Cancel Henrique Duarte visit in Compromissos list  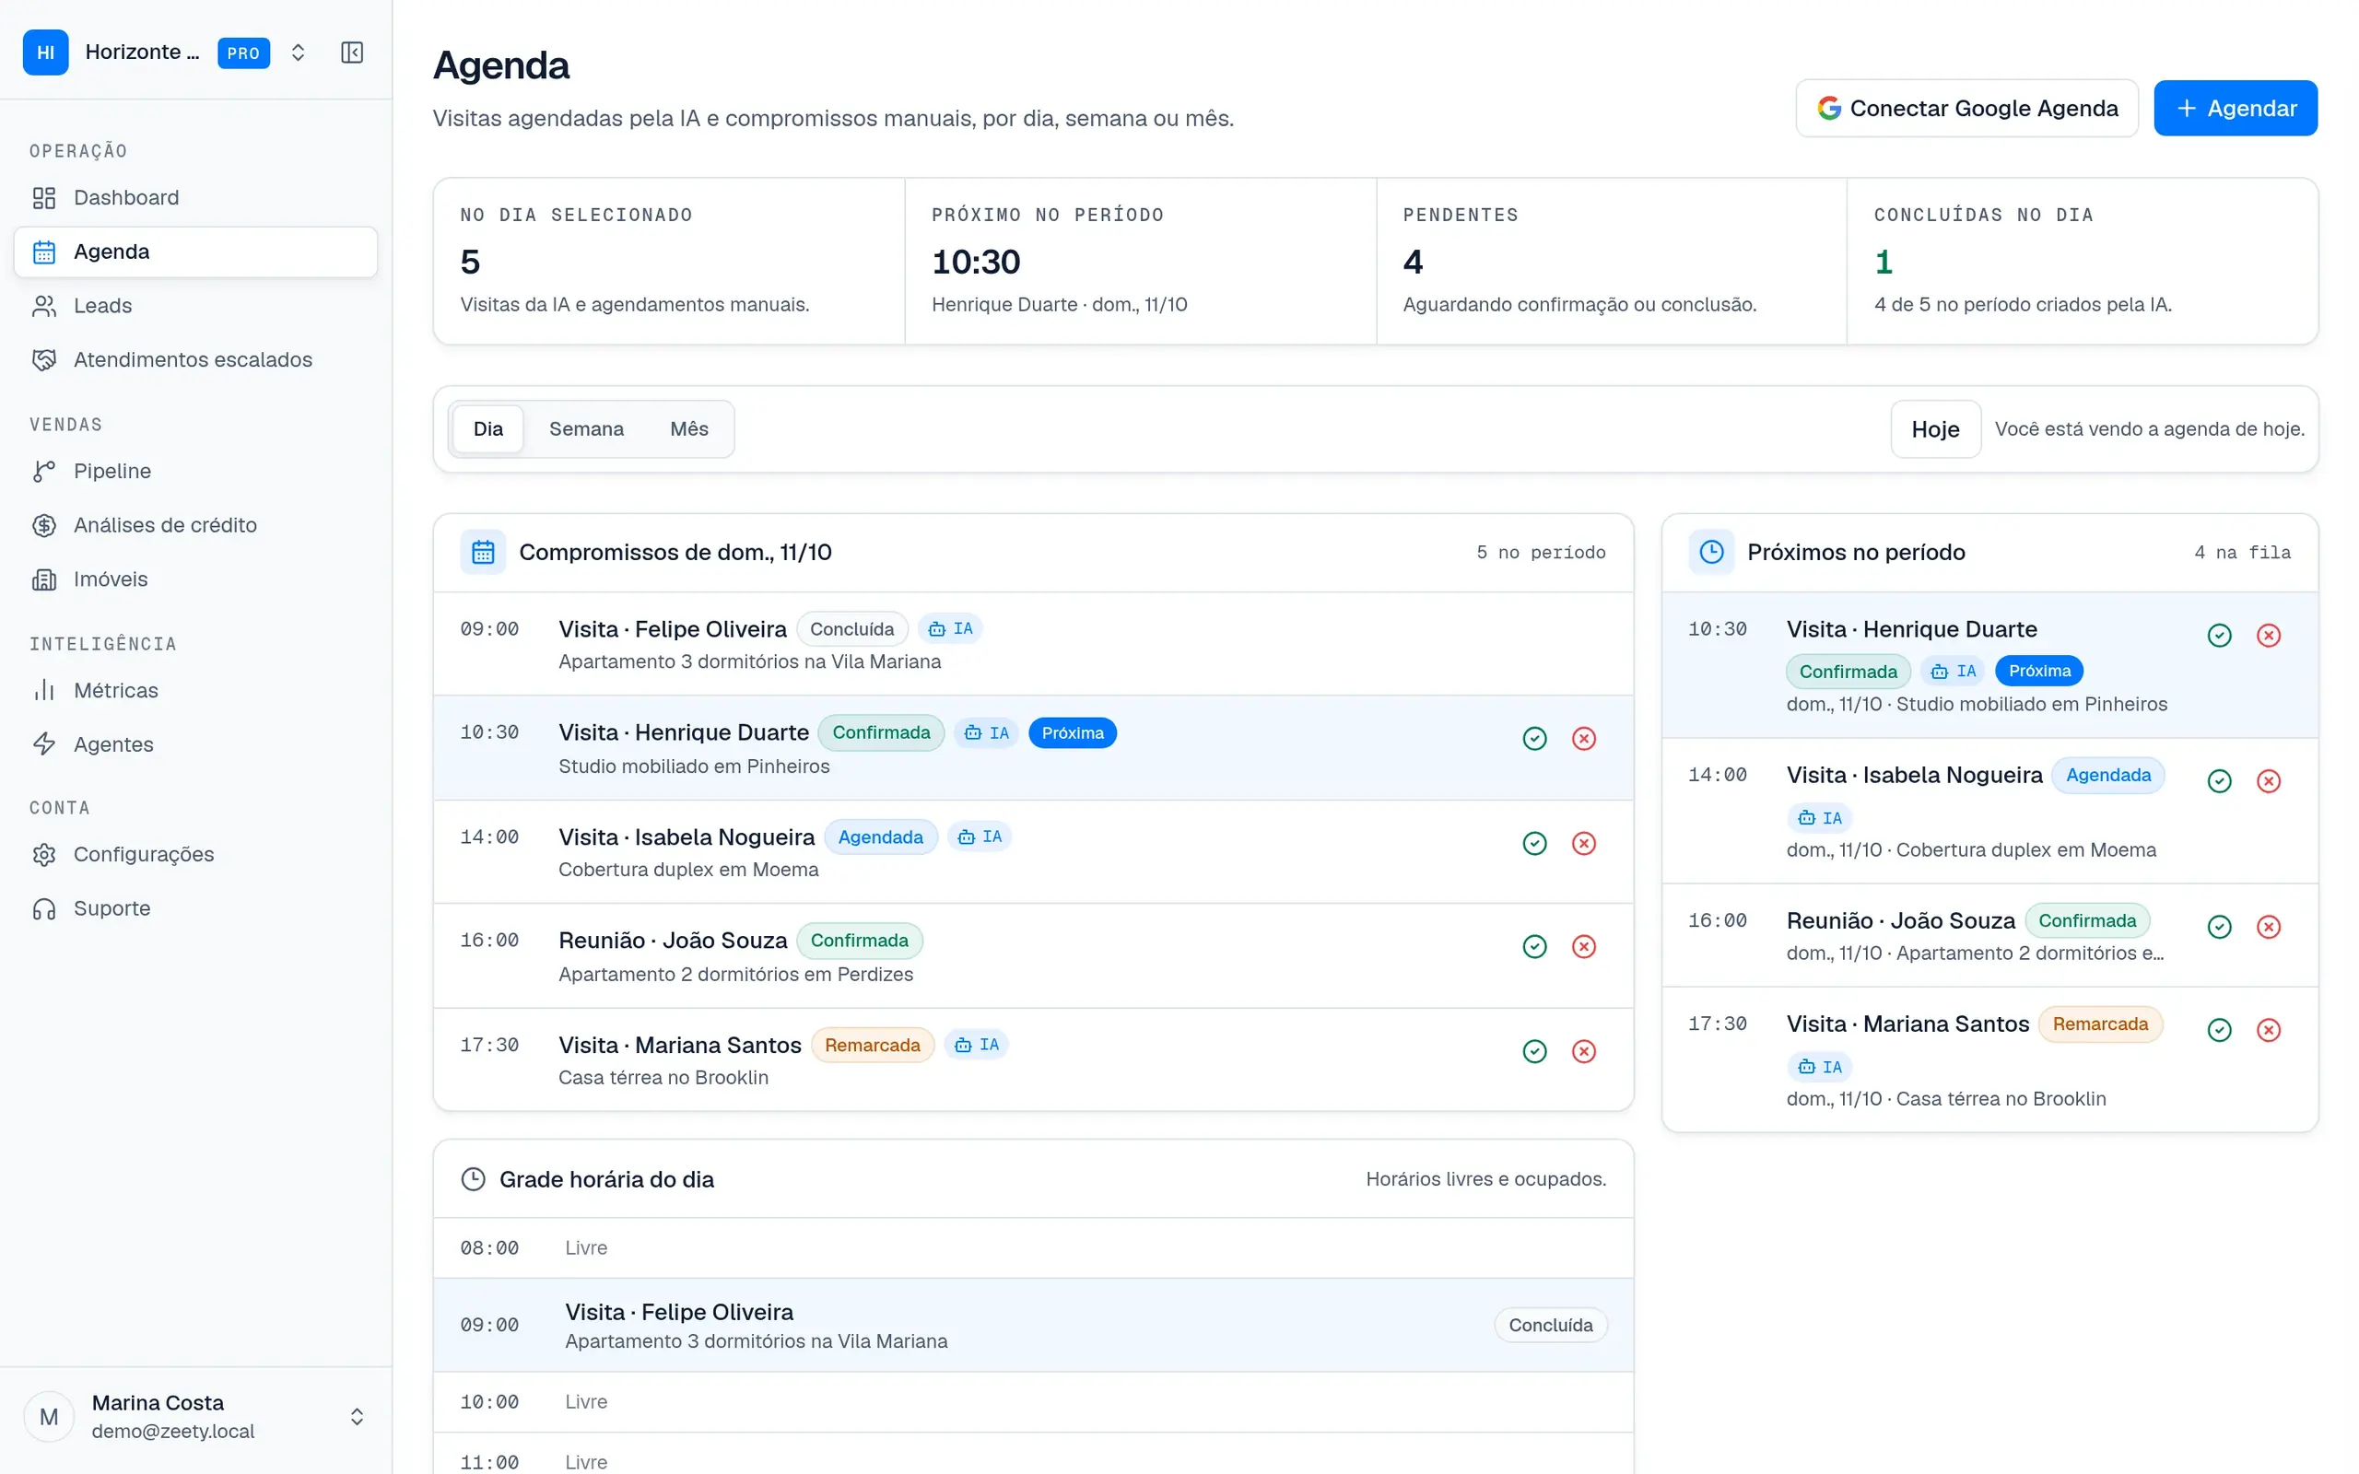click(1583, 739)
